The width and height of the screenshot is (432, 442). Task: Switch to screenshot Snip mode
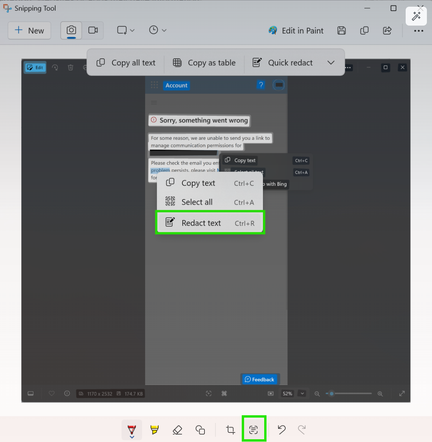click(71, 30)
